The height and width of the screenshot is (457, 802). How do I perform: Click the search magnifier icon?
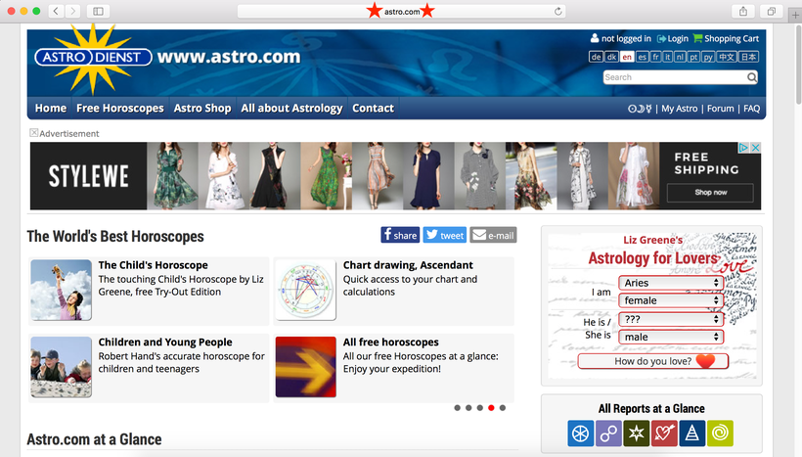[751, 77]
